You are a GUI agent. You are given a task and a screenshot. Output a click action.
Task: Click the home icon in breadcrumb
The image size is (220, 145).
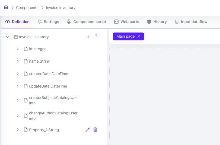tap(6, 7)
